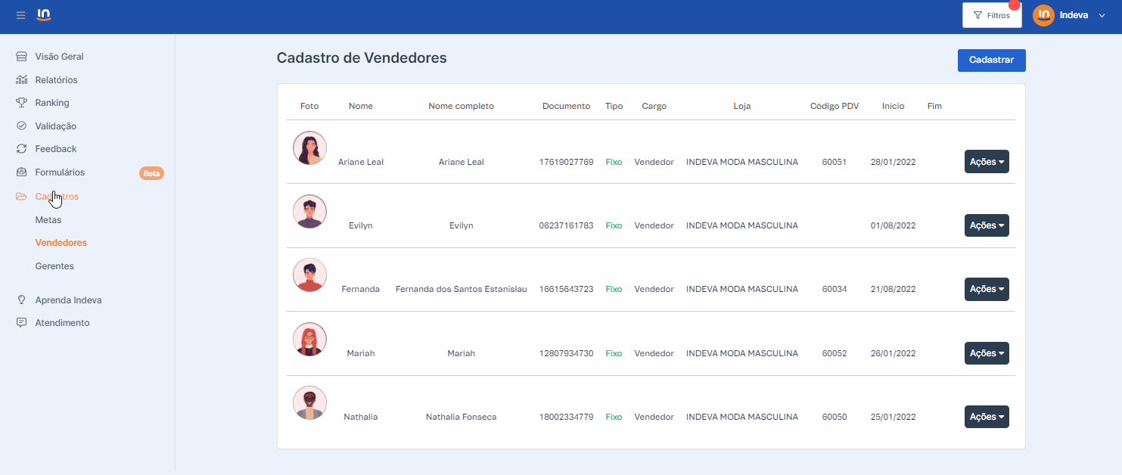Open the Atendimento chat icon
This screenshot has height=475, width=1122.
[x=22, y=323]
